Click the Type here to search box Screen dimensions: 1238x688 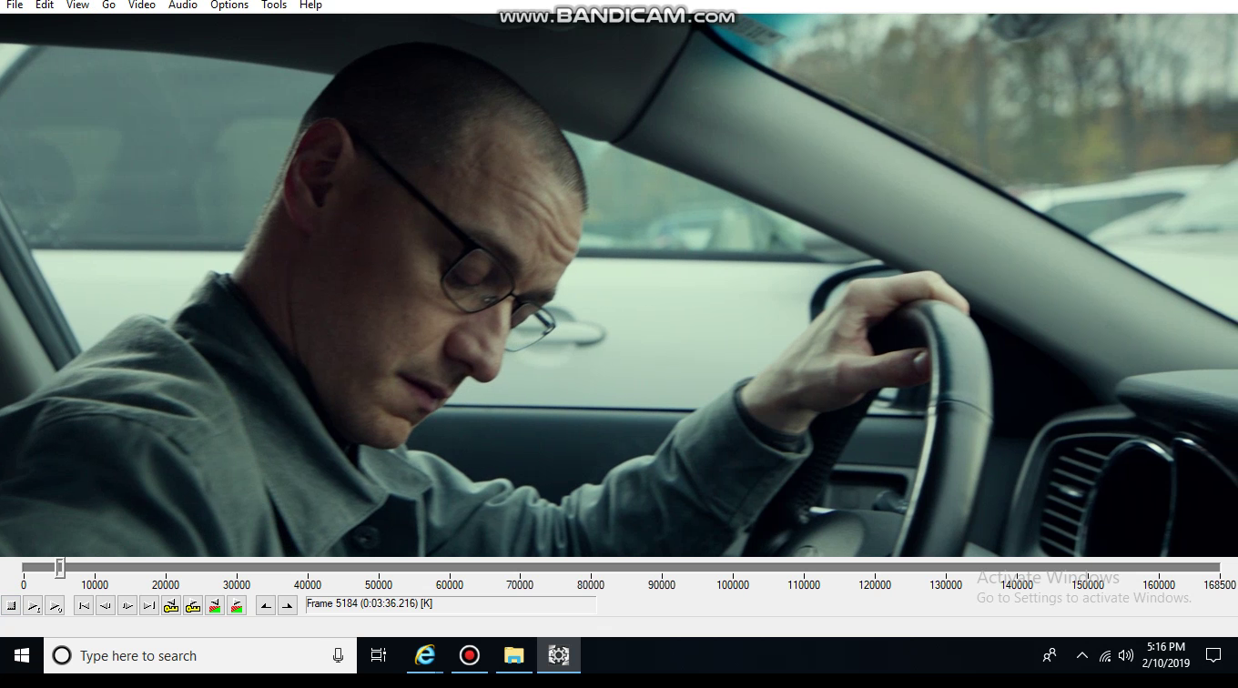199,655
